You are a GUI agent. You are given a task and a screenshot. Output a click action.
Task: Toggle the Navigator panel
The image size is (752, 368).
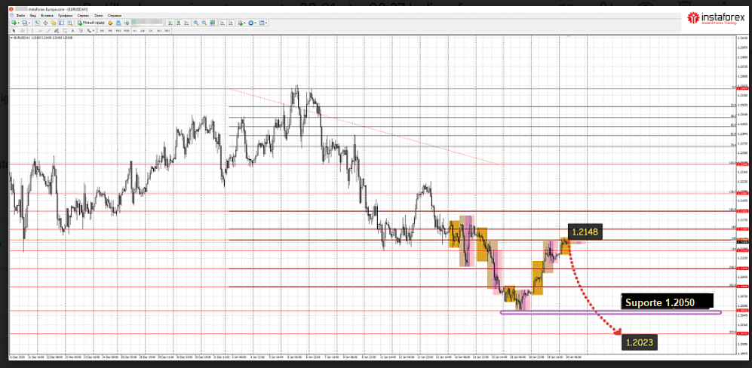pos(54,23)
